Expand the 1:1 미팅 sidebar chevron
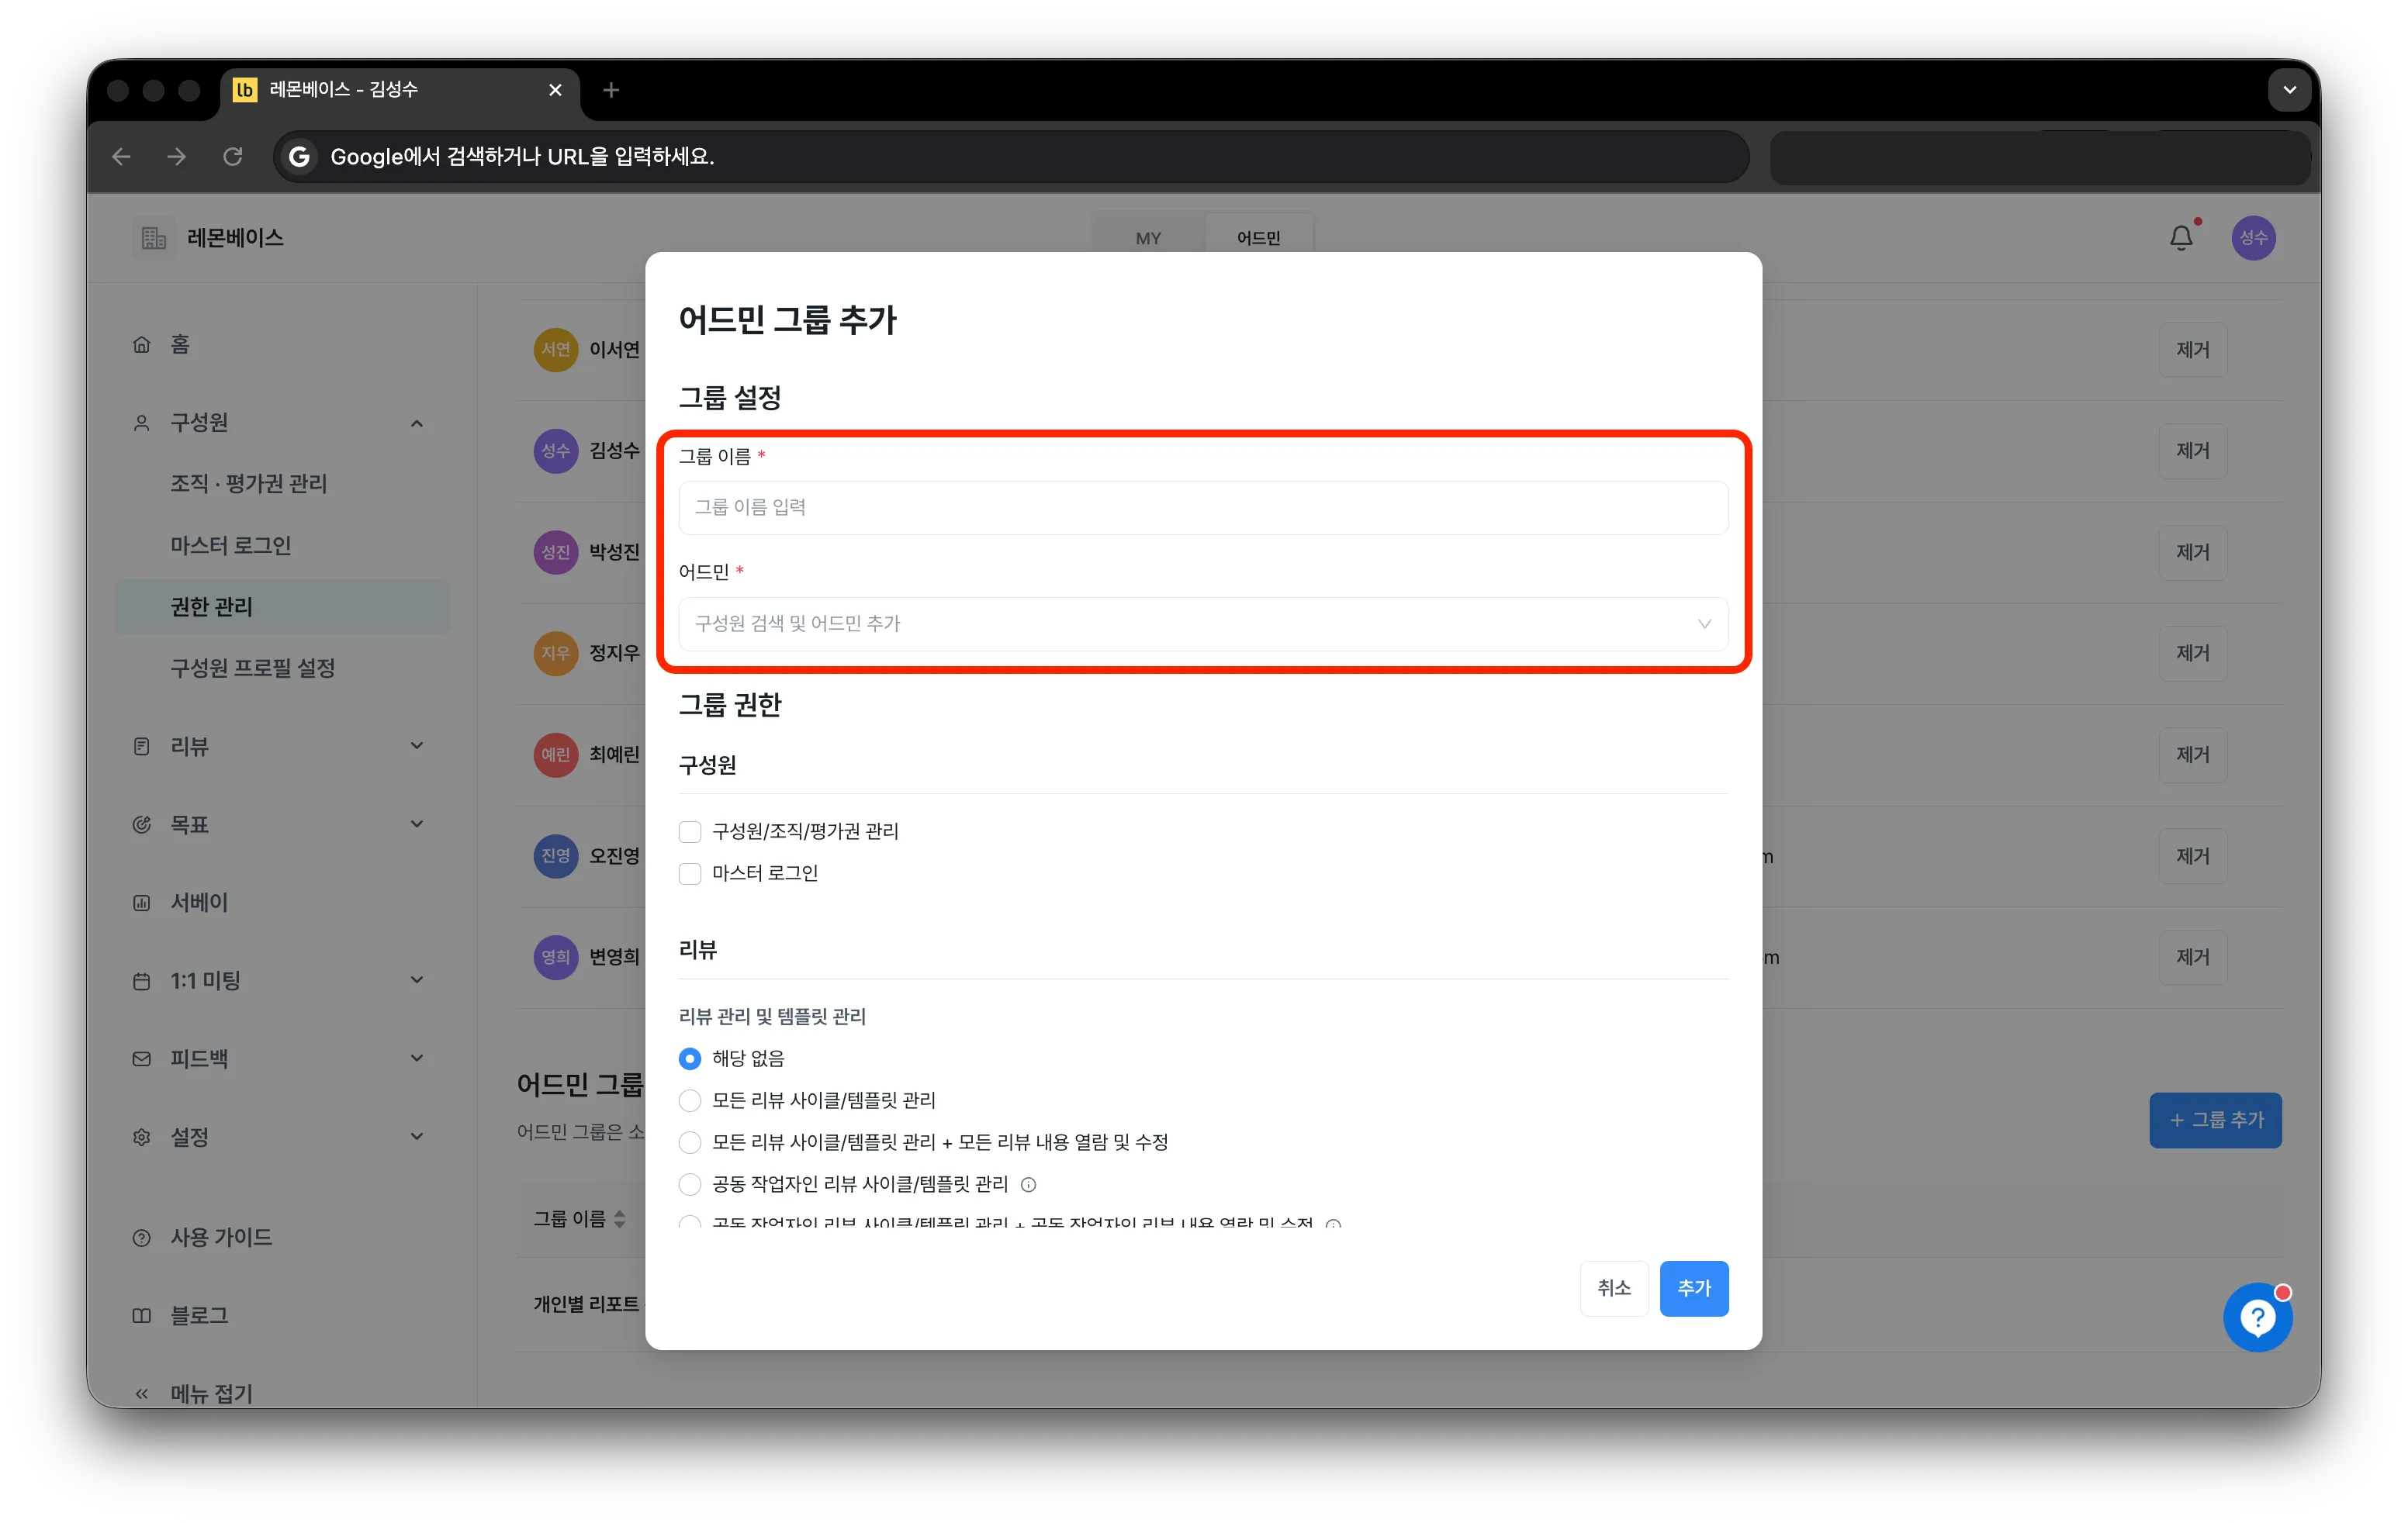The image size is (2408, 1523). (417, 979)
